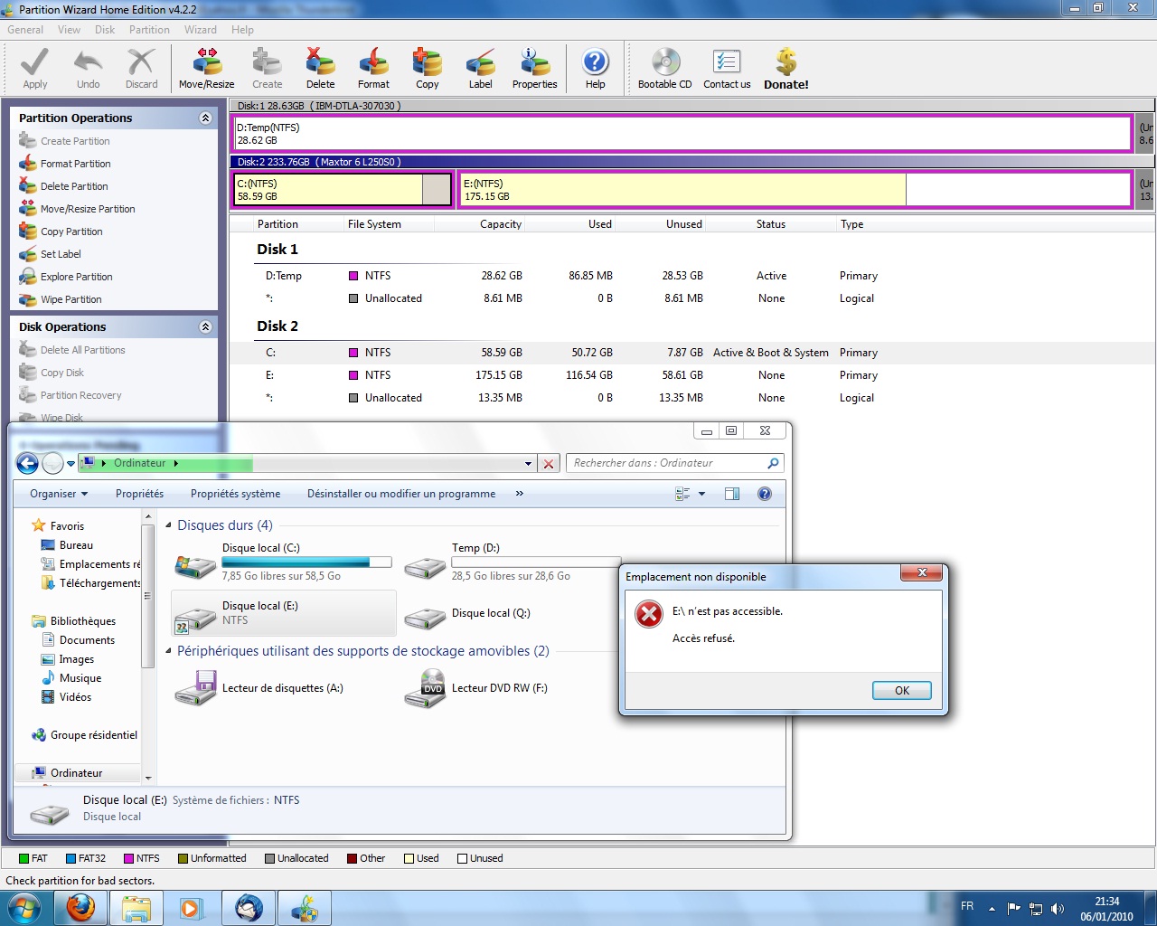Toggle the Explorer preview pane icon
The height and width of the screenshot is (926, 1157).
coord(732,494)
